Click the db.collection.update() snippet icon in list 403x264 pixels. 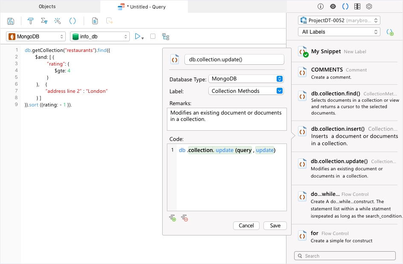click(x=302, y=164)
